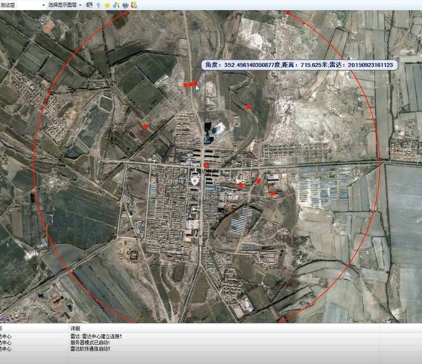The image size is (422, 364).
Task: Click the light bulb toolbar icon
Action: pos(98,5)
